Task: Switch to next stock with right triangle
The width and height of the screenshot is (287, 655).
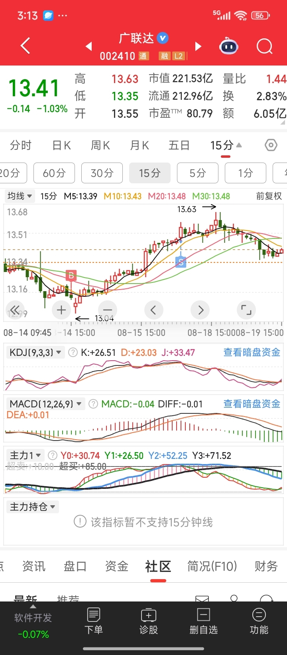Action: (x=198, y=46)
